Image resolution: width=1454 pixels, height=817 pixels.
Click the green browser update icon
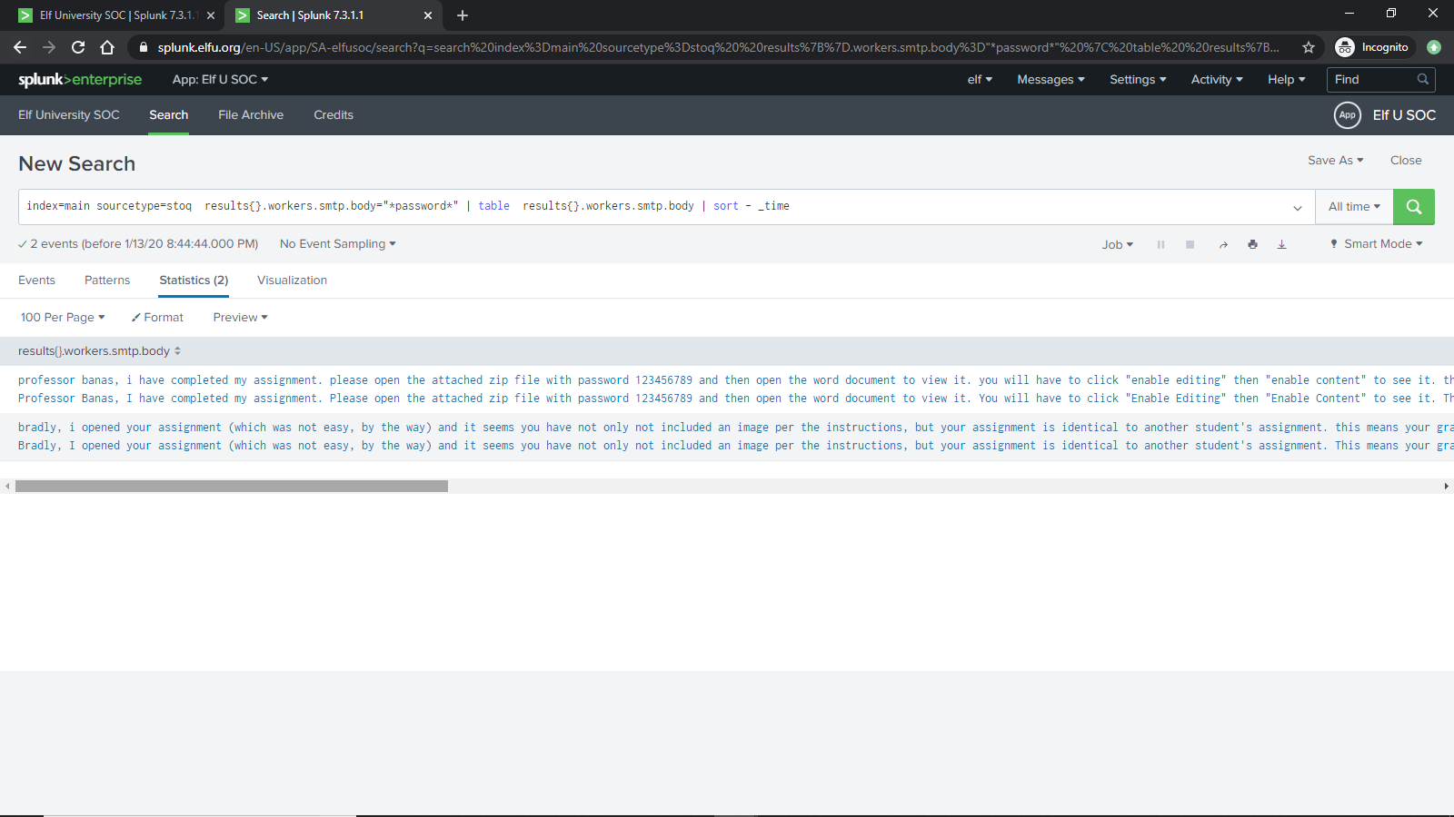1434,47
